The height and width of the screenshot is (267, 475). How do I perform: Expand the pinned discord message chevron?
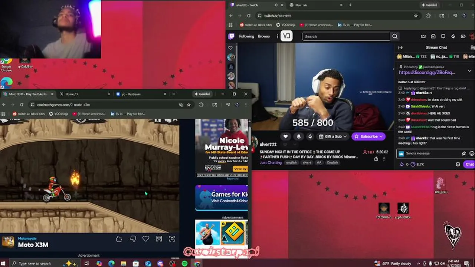click(x=469, y=70)
